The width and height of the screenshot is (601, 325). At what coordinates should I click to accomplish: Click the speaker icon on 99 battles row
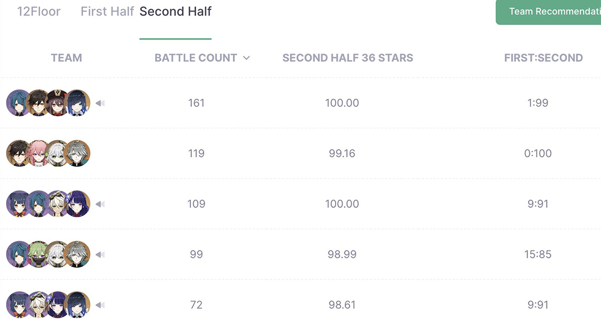pyautogui.click(x=100, y=254)
